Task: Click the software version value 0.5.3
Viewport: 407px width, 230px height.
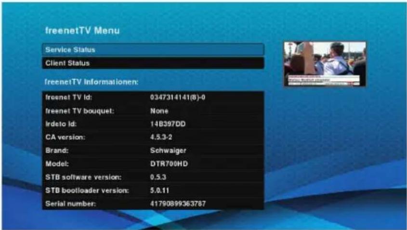Action: tap(158, 178)
